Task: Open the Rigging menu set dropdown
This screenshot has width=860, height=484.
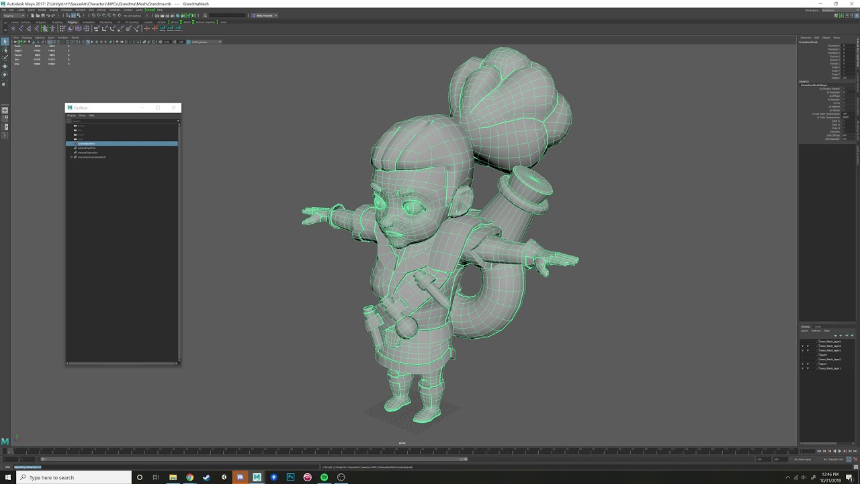Action: (x=13, y=15)
